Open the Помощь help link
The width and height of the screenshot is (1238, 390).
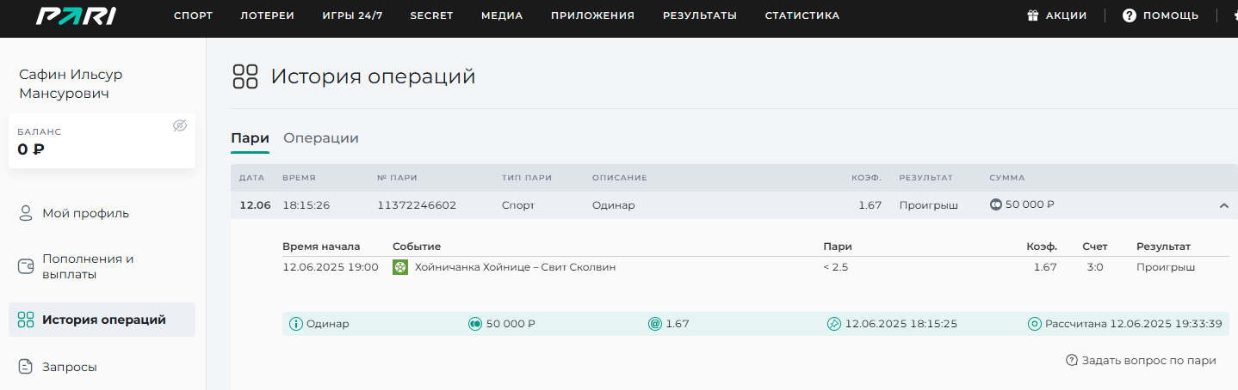1171,15
